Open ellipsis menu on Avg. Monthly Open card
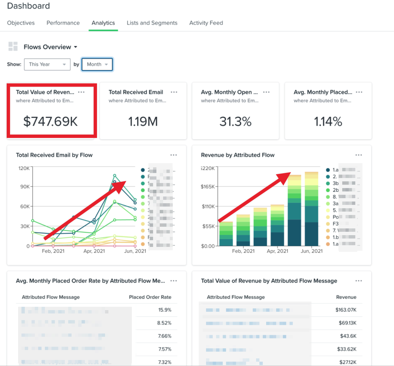The width and height of the screenshot is (394, 366). (266, 92)
